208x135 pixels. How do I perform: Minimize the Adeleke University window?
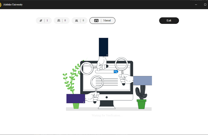196,5
